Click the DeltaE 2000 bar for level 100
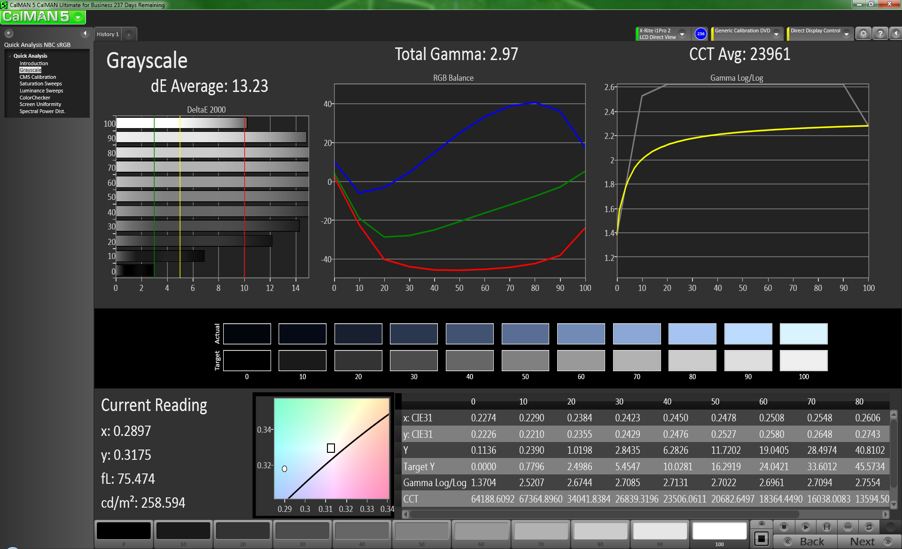The width and height of the screenshot is (902, 549). point(181,123)
